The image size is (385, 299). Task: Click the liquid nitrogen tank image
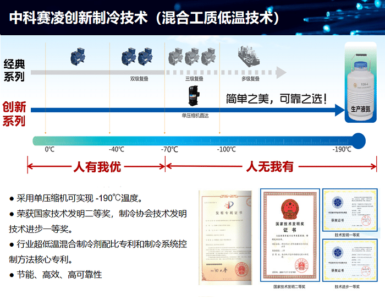360,83
